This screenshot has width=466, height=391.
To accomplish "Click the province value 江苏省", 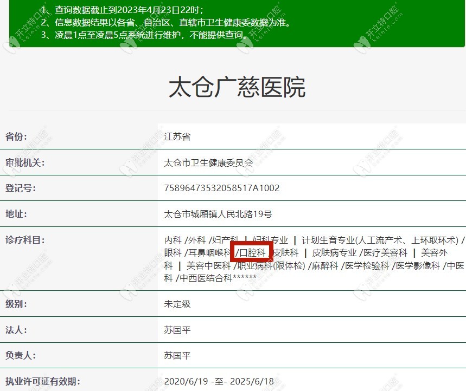I will tap(177, 136).
